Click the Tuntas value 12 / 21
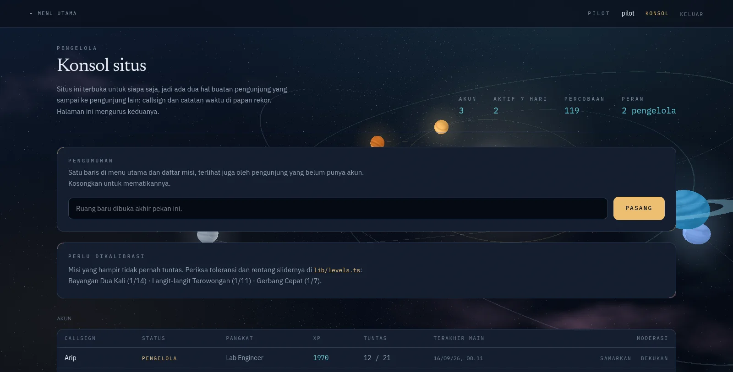Image resolution: width=733 pixels, height=372 pixels. point(377,358)
